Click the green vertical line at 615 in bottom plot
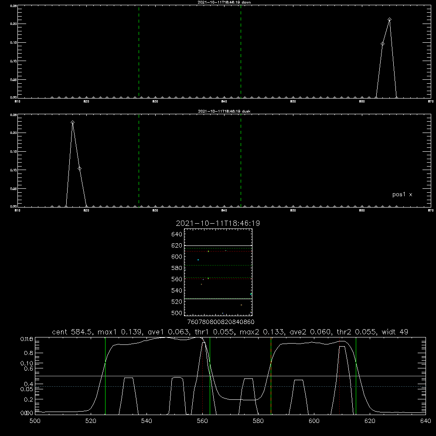The height and width of the screenshot is (436, 436). coord(356,376)
